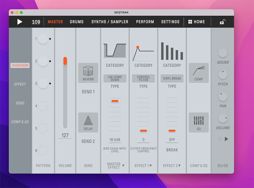Click the lock icon in header
Image resolution: width=254 pixels, height=188 pixels.
pyautogui.click(x=222, y=22)
